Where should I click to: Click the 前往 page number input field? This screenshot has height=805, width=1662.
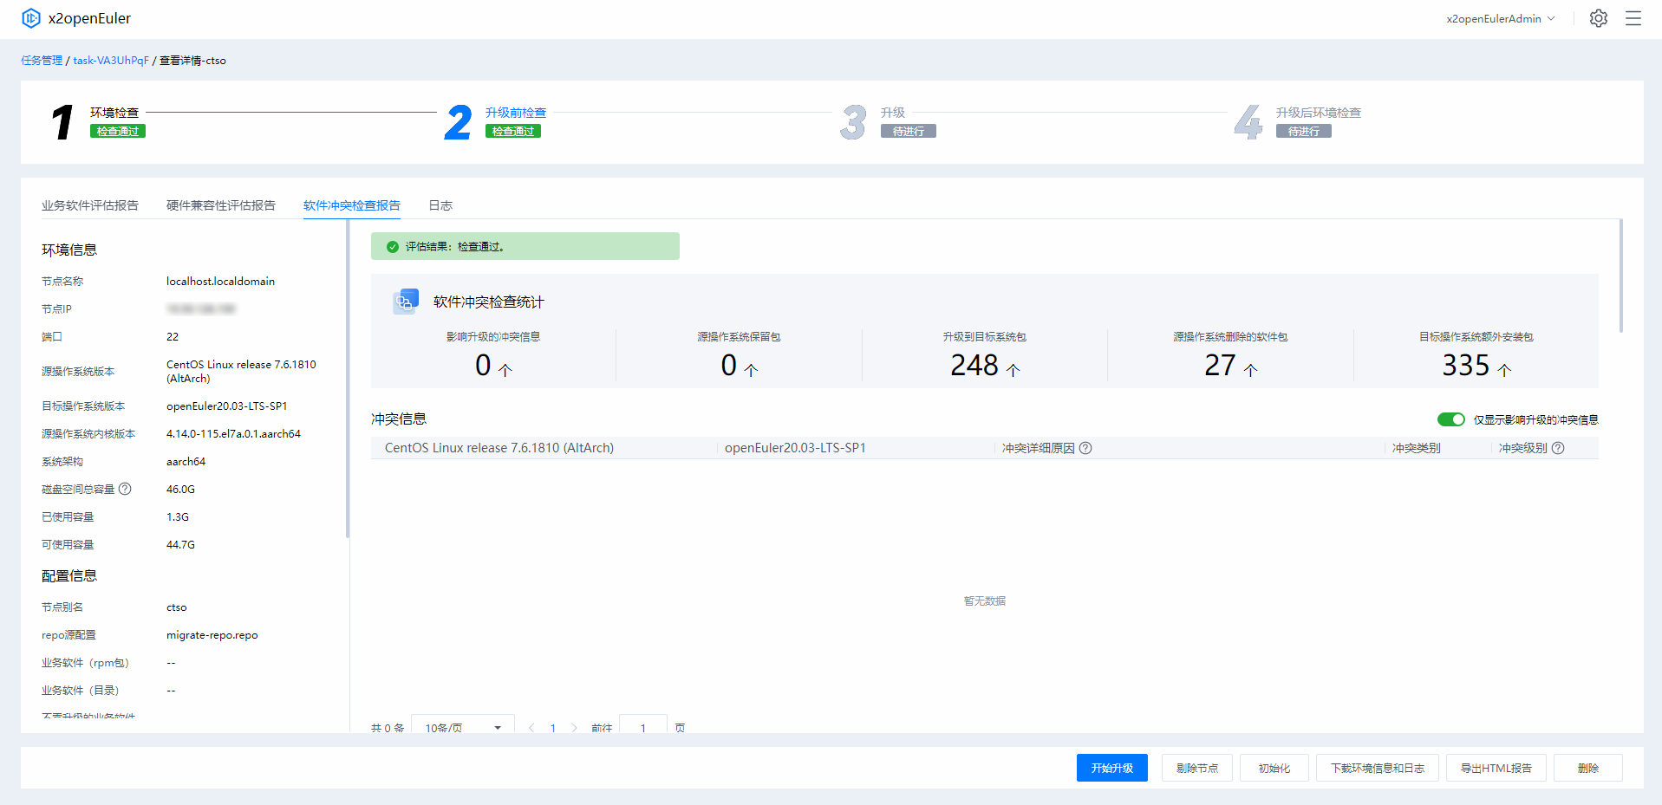pos(642,727)
